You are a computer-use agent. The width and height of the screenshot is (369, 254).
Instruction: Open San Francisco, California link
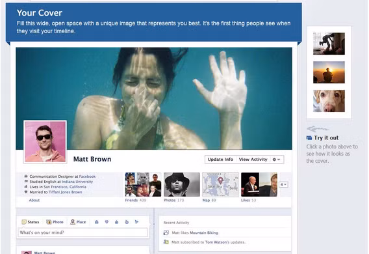click(x=65, y=187)
